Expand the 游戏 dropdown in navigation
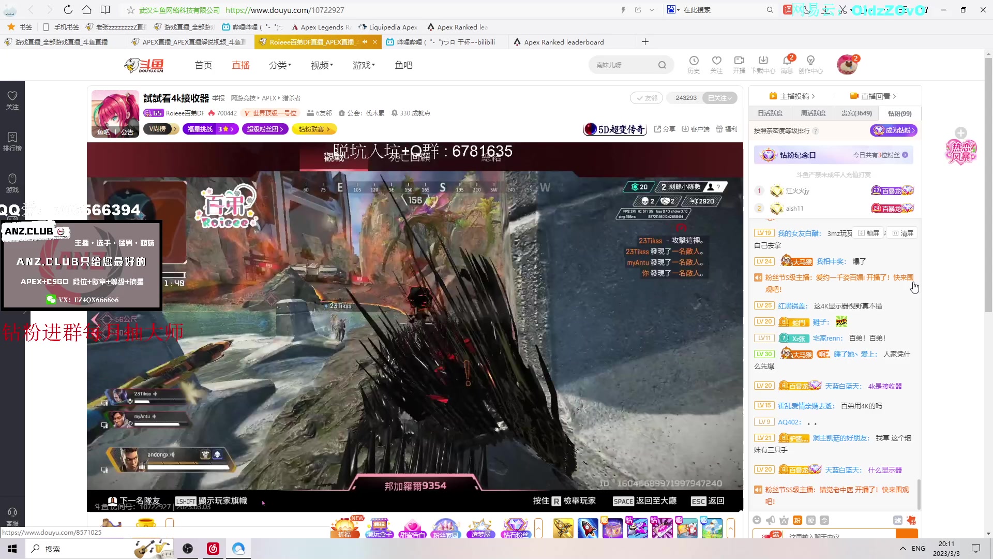Image resolution: width=993 pixels, height=559 pixels. [364, 65]
